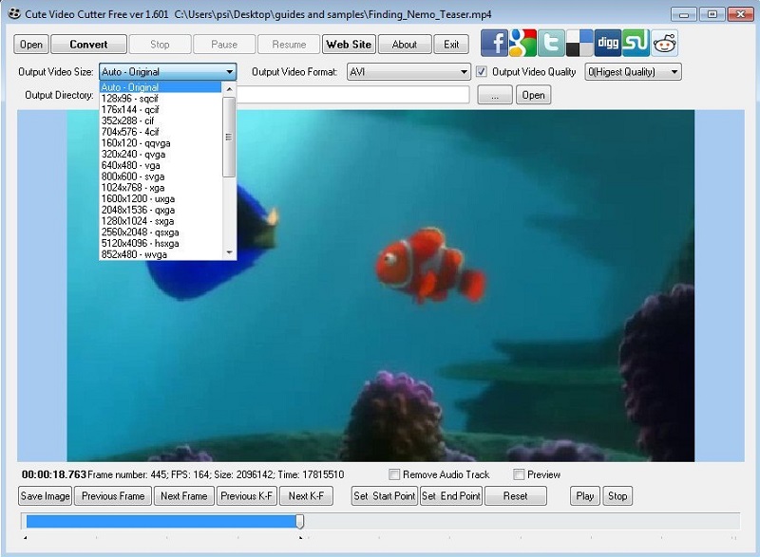Collapse the Output Video Size dropdown
The height and width of the screenshot is (557, 760).
(x=229, y=71)
